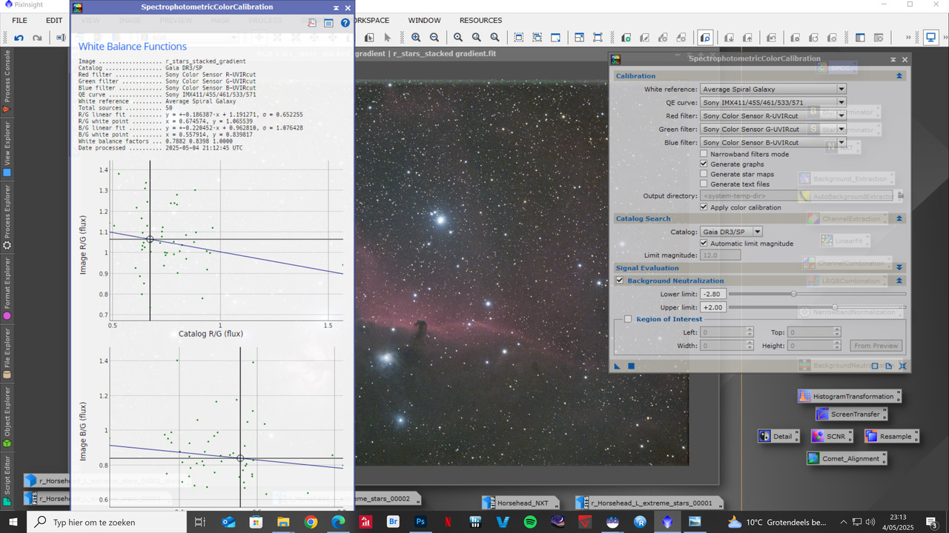Uncheck Automatic limit magnitude
Image resolution: width=949 pixels, height=533 pixels.
704,243
